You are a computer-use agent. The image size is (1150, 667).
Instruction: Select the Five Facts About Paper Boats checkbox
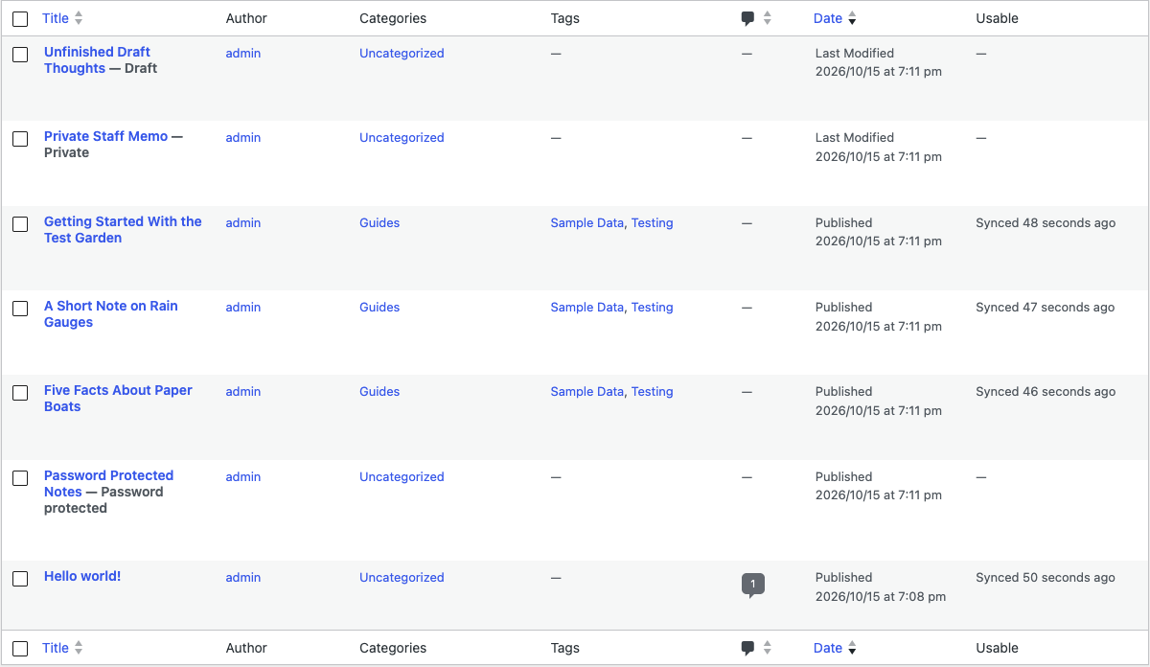[x=20, y=393]
